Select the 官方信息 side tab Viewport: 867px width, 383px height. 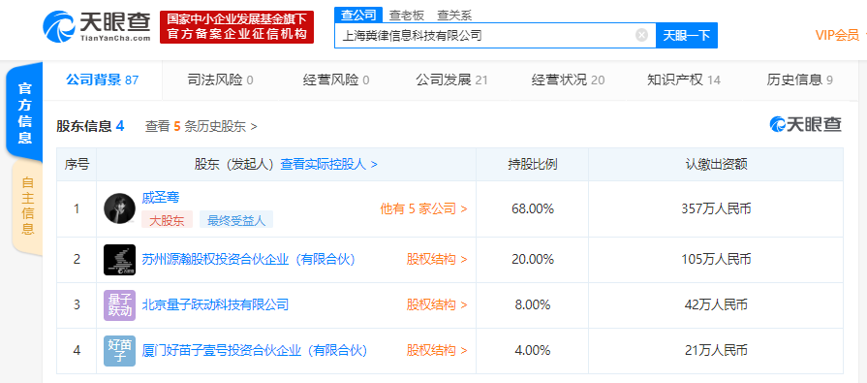click(24, 112)
